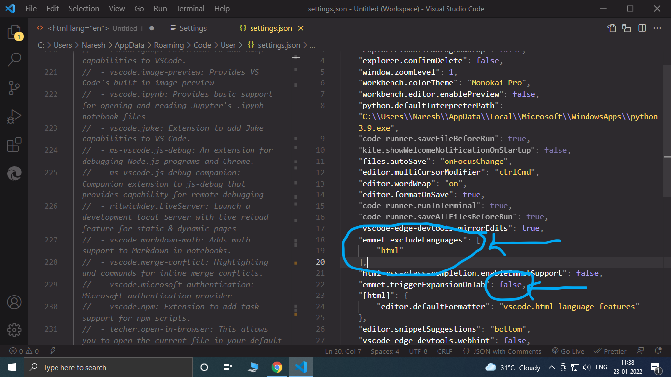The image size is (671, 377).
Task: Click the overlapping-windows icon left of Split Editor
Action: coord(626,28)
